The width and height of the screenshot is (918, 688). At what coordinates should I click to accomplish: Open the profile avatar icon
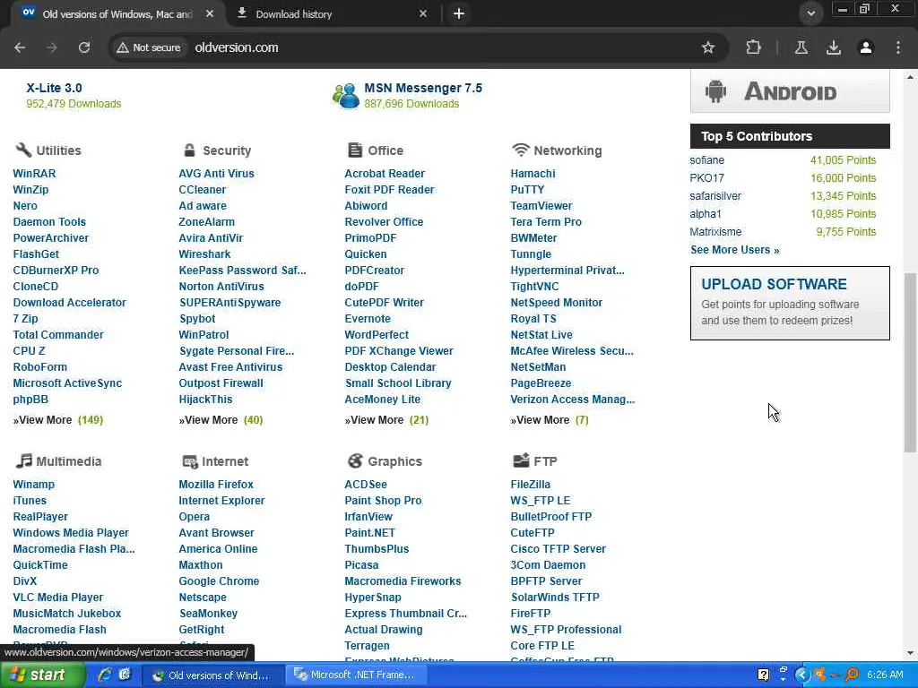tap(866, 47)
